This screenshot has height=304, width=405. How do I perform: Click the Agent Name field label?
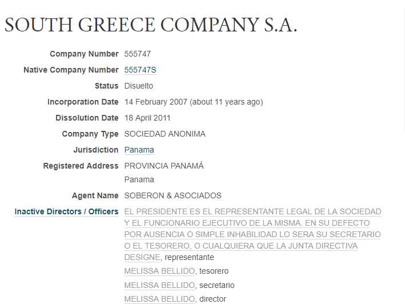95,195
